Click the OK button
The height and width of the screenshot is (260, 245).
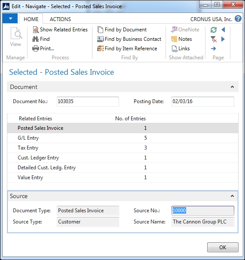point(223,248)
